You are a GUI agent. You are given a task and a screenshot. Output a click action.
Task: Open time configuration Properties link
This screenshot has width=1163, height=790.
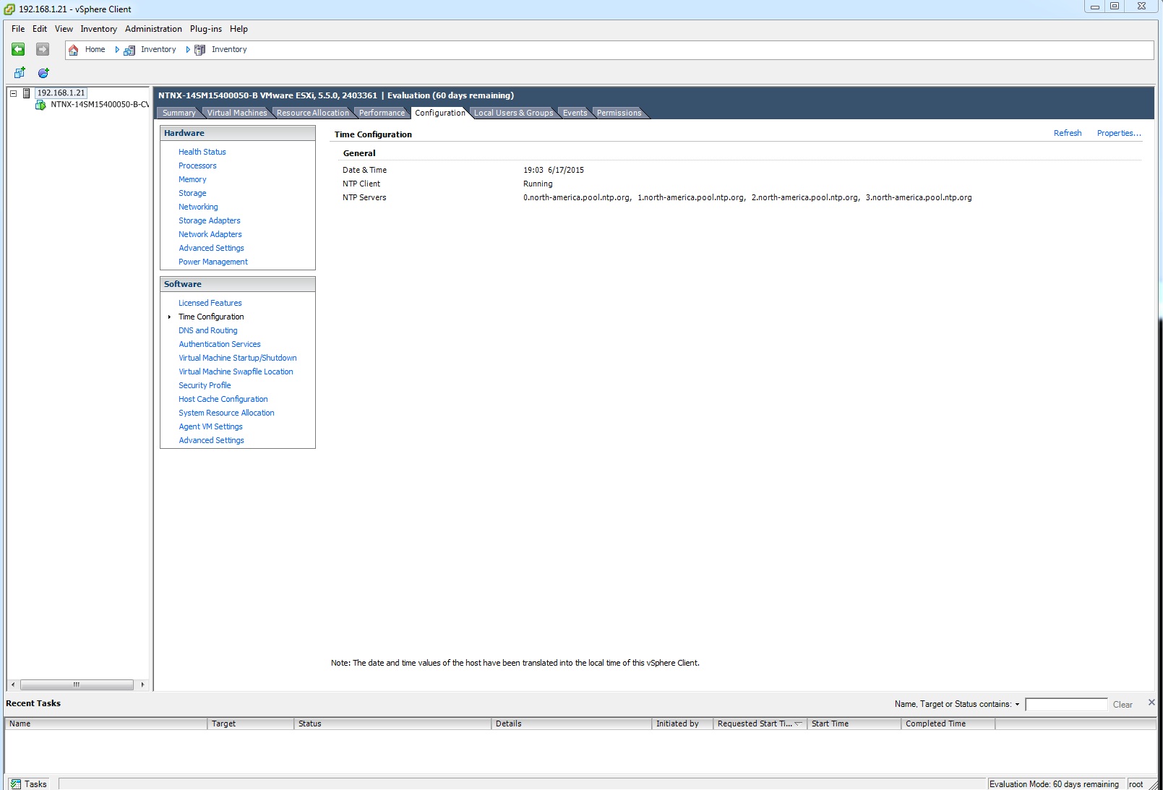[1118, 133]
